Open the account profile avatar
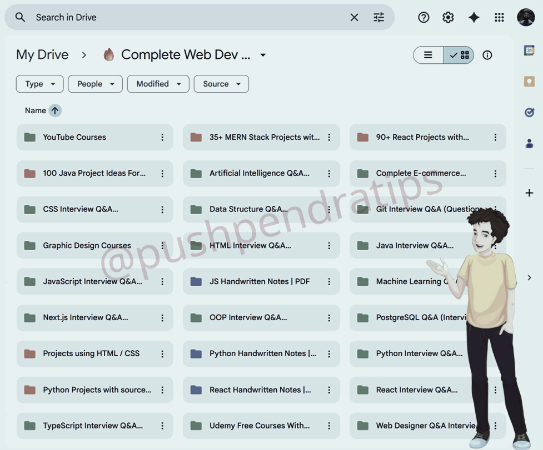This screenshot has width=543, height=450. pos(526,17)
